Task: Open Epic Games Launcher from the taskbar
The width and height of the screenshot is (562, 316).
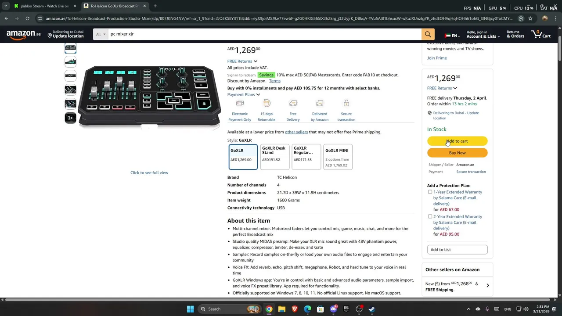Action: click(x=346, y=309)
